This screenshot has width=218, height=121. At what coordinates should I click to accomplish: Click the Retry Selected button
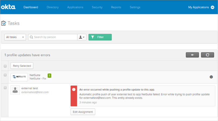tap(22, 66)
